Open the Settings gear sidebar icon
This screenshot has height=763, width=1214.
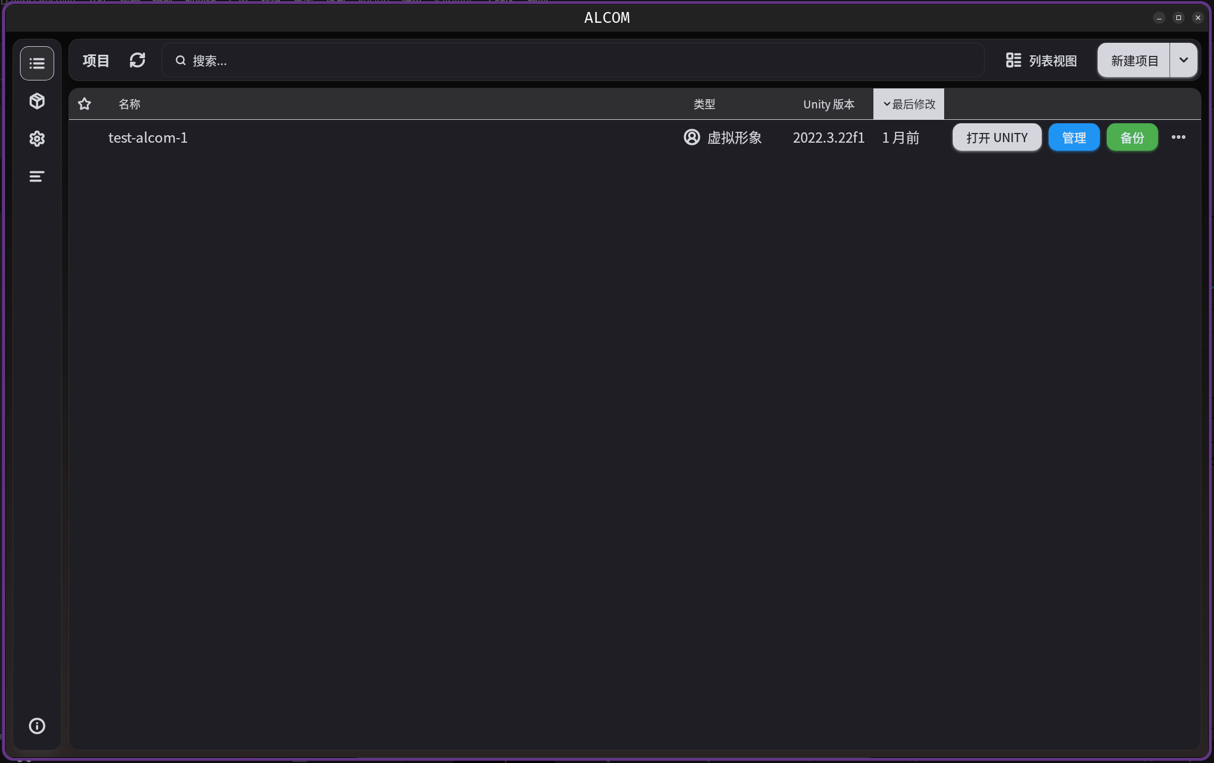click(x=37, y=139)
